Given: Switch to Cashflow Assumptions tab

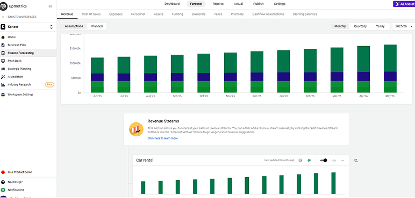Looking at the screenshot, I should pyautogui.click(x=268, y=14).
